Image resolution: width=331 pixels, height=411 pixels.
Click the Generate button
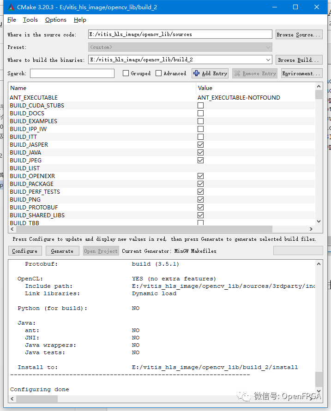[x=62, y=251]
